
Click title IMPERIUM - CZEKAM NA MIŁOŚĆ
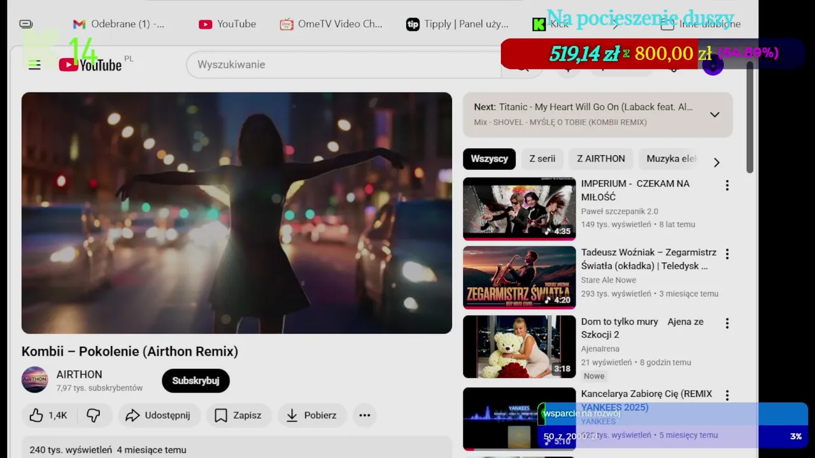point(635,190)
